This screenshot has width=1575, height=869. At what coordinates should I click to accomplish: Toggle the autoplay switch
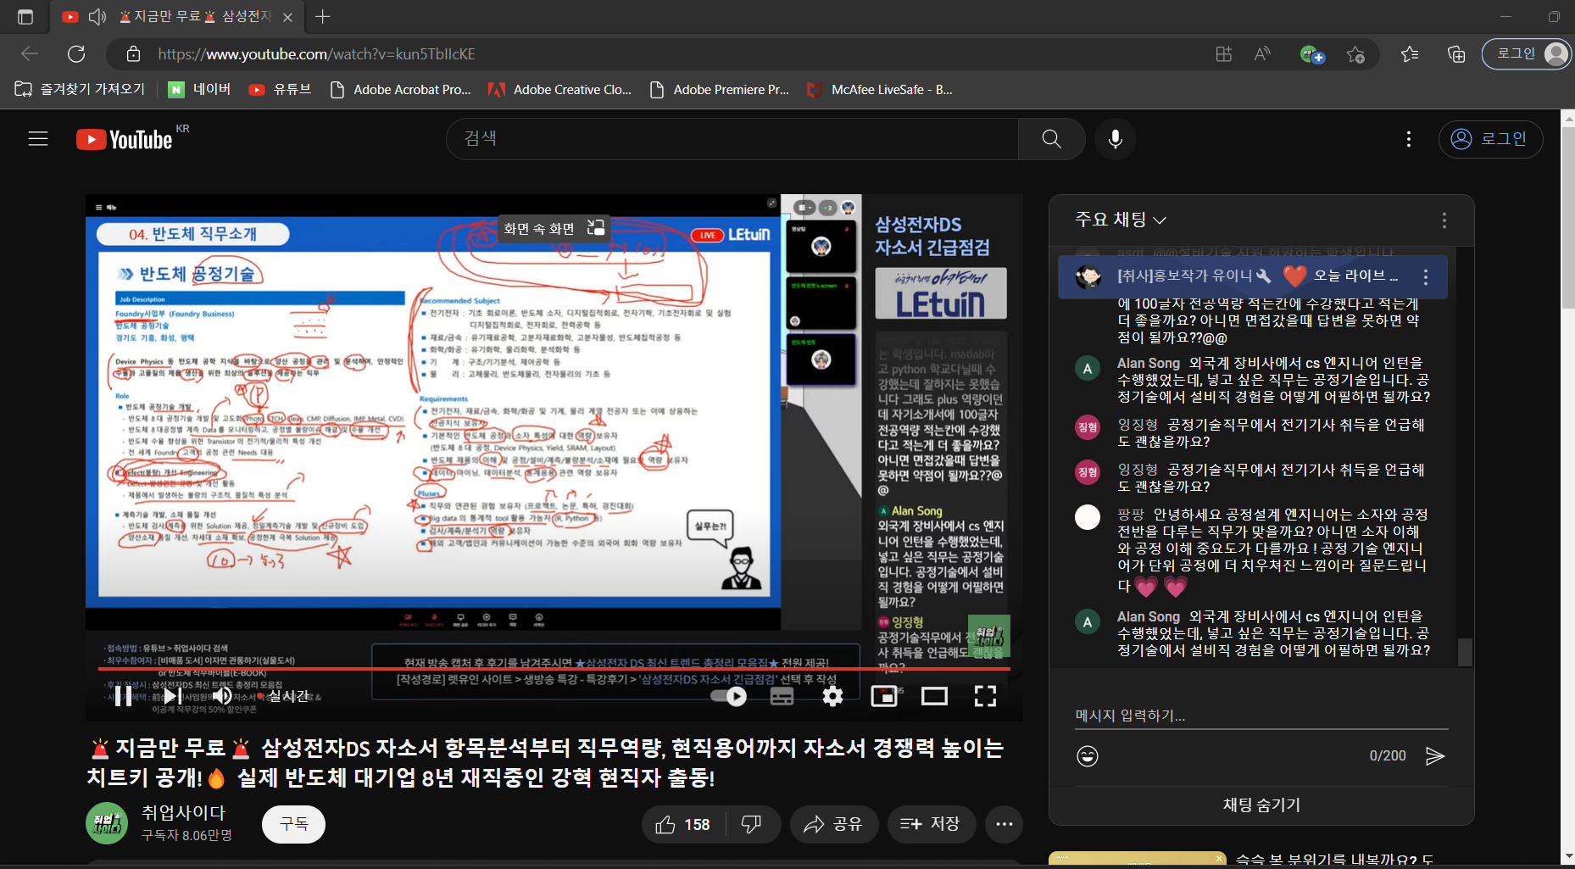(x=728, y=697)
